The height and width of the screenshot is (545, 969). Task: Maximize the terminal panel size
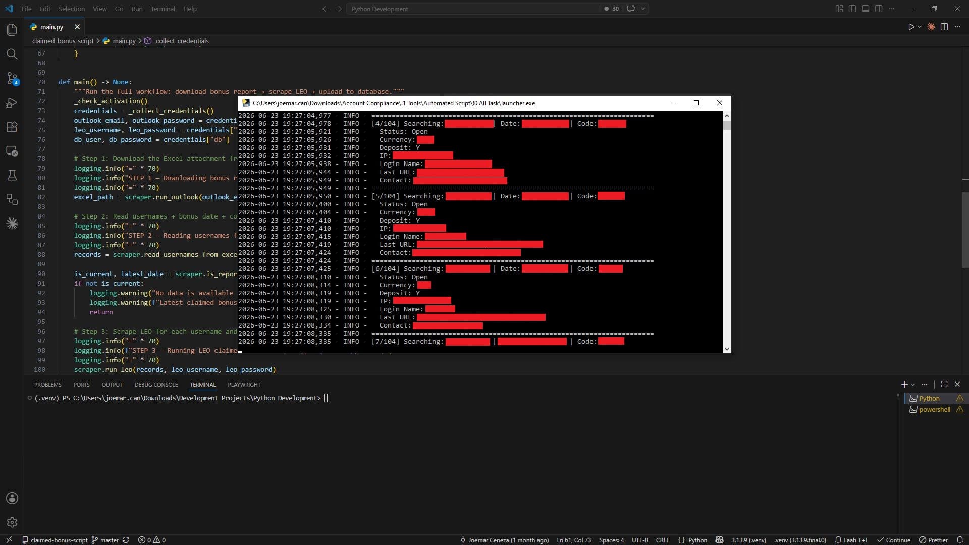coord(944,385)
